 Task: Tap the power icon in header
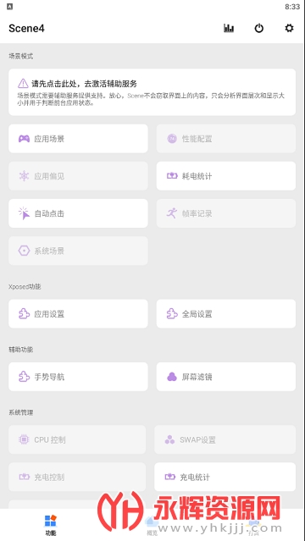(x=259, y=28)
